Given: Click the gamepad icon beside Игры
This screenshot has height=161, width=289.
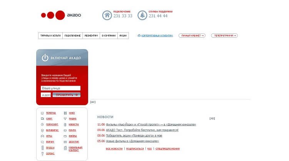Looking at the screenshot, I should click(x=42, y=136).
